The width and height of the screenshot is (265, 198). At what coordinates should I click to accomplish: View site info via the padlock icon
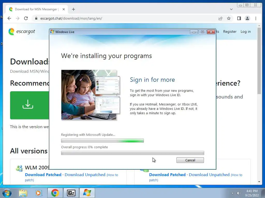[x=36, y=18]
